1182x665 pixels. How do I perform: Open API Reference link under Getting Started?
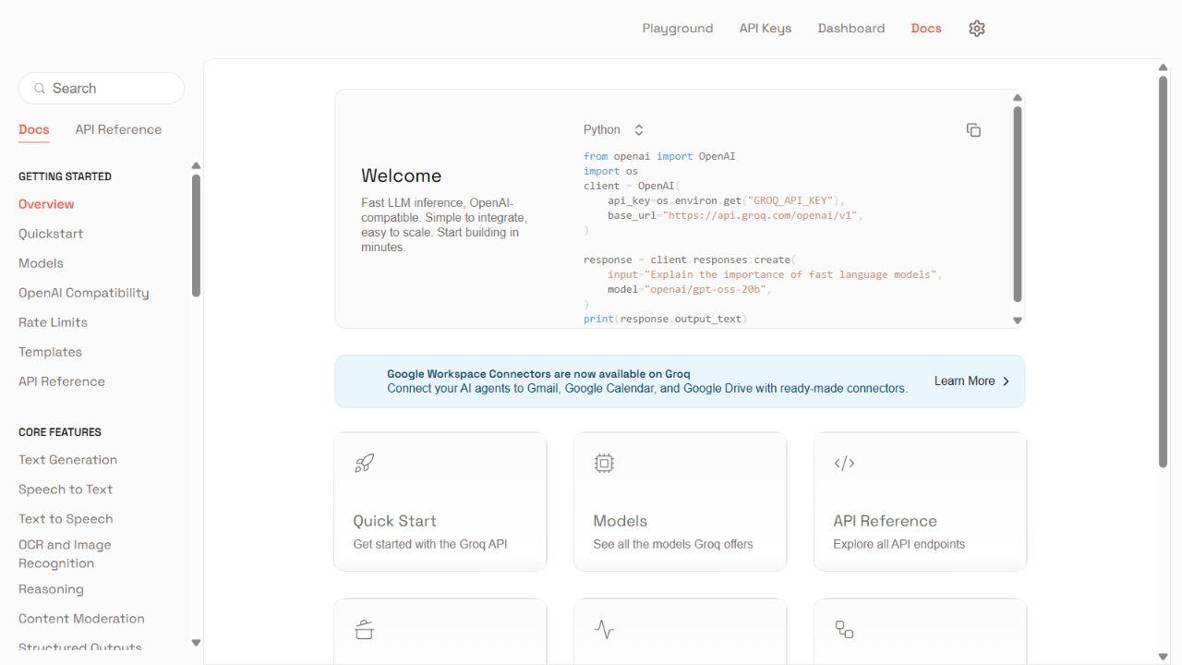(62, 381)
